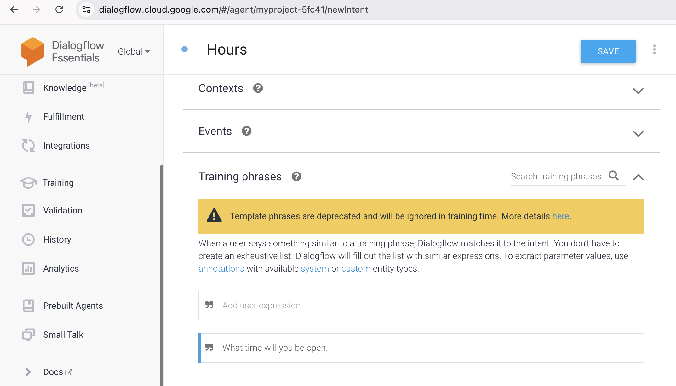View the agent History
Viewport: 676px width, 386px height.
click(x=57, y=239)
